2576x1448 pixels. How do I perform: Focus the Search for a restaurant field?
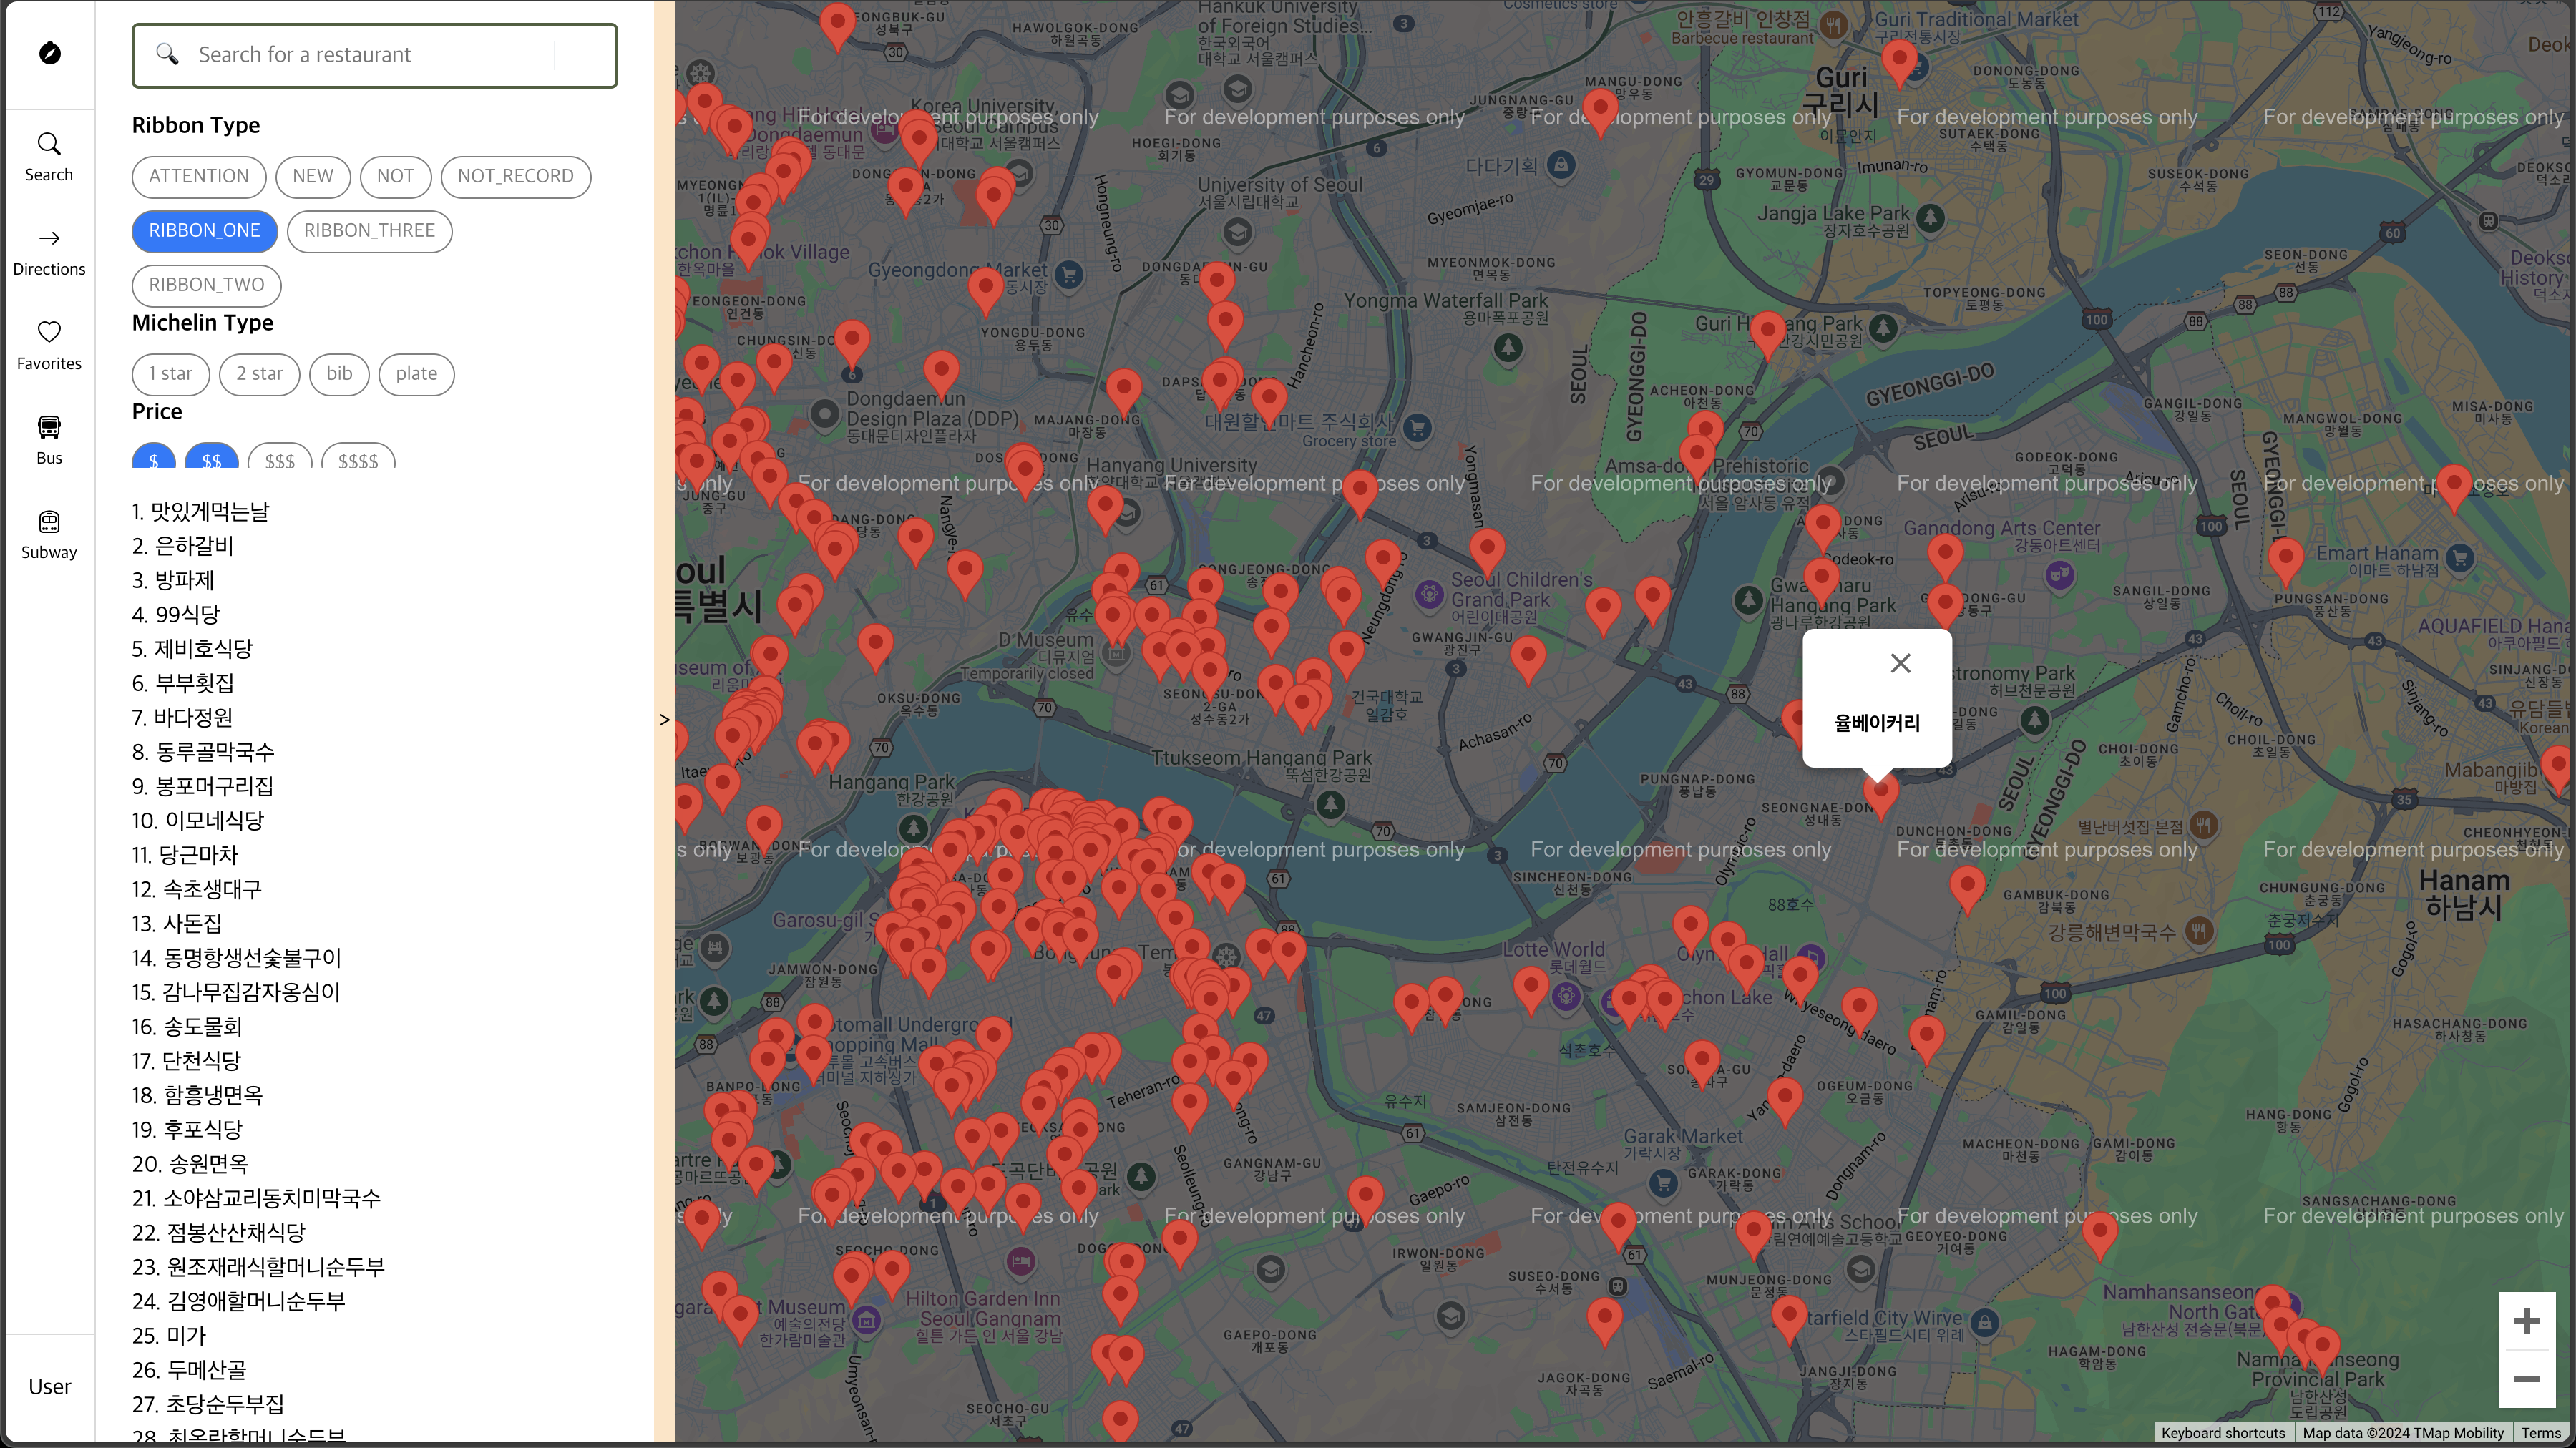pos(375,55)
